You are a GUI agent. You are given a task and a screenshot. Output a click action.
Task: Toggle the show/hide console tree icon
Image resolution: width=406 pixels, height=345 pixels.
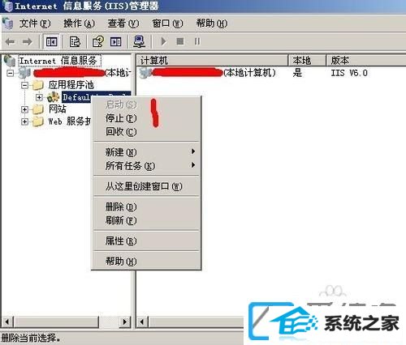coord(51,42)
